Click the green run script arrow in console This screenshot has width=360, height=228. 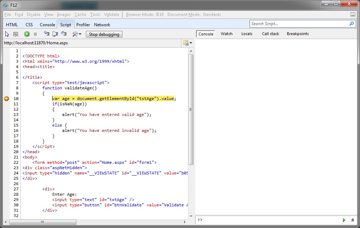(344, 220)
